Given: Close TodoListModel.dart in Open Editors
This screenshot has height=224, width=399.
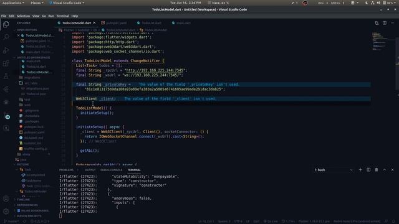Looking at the screenshot, I should [18, 35].
